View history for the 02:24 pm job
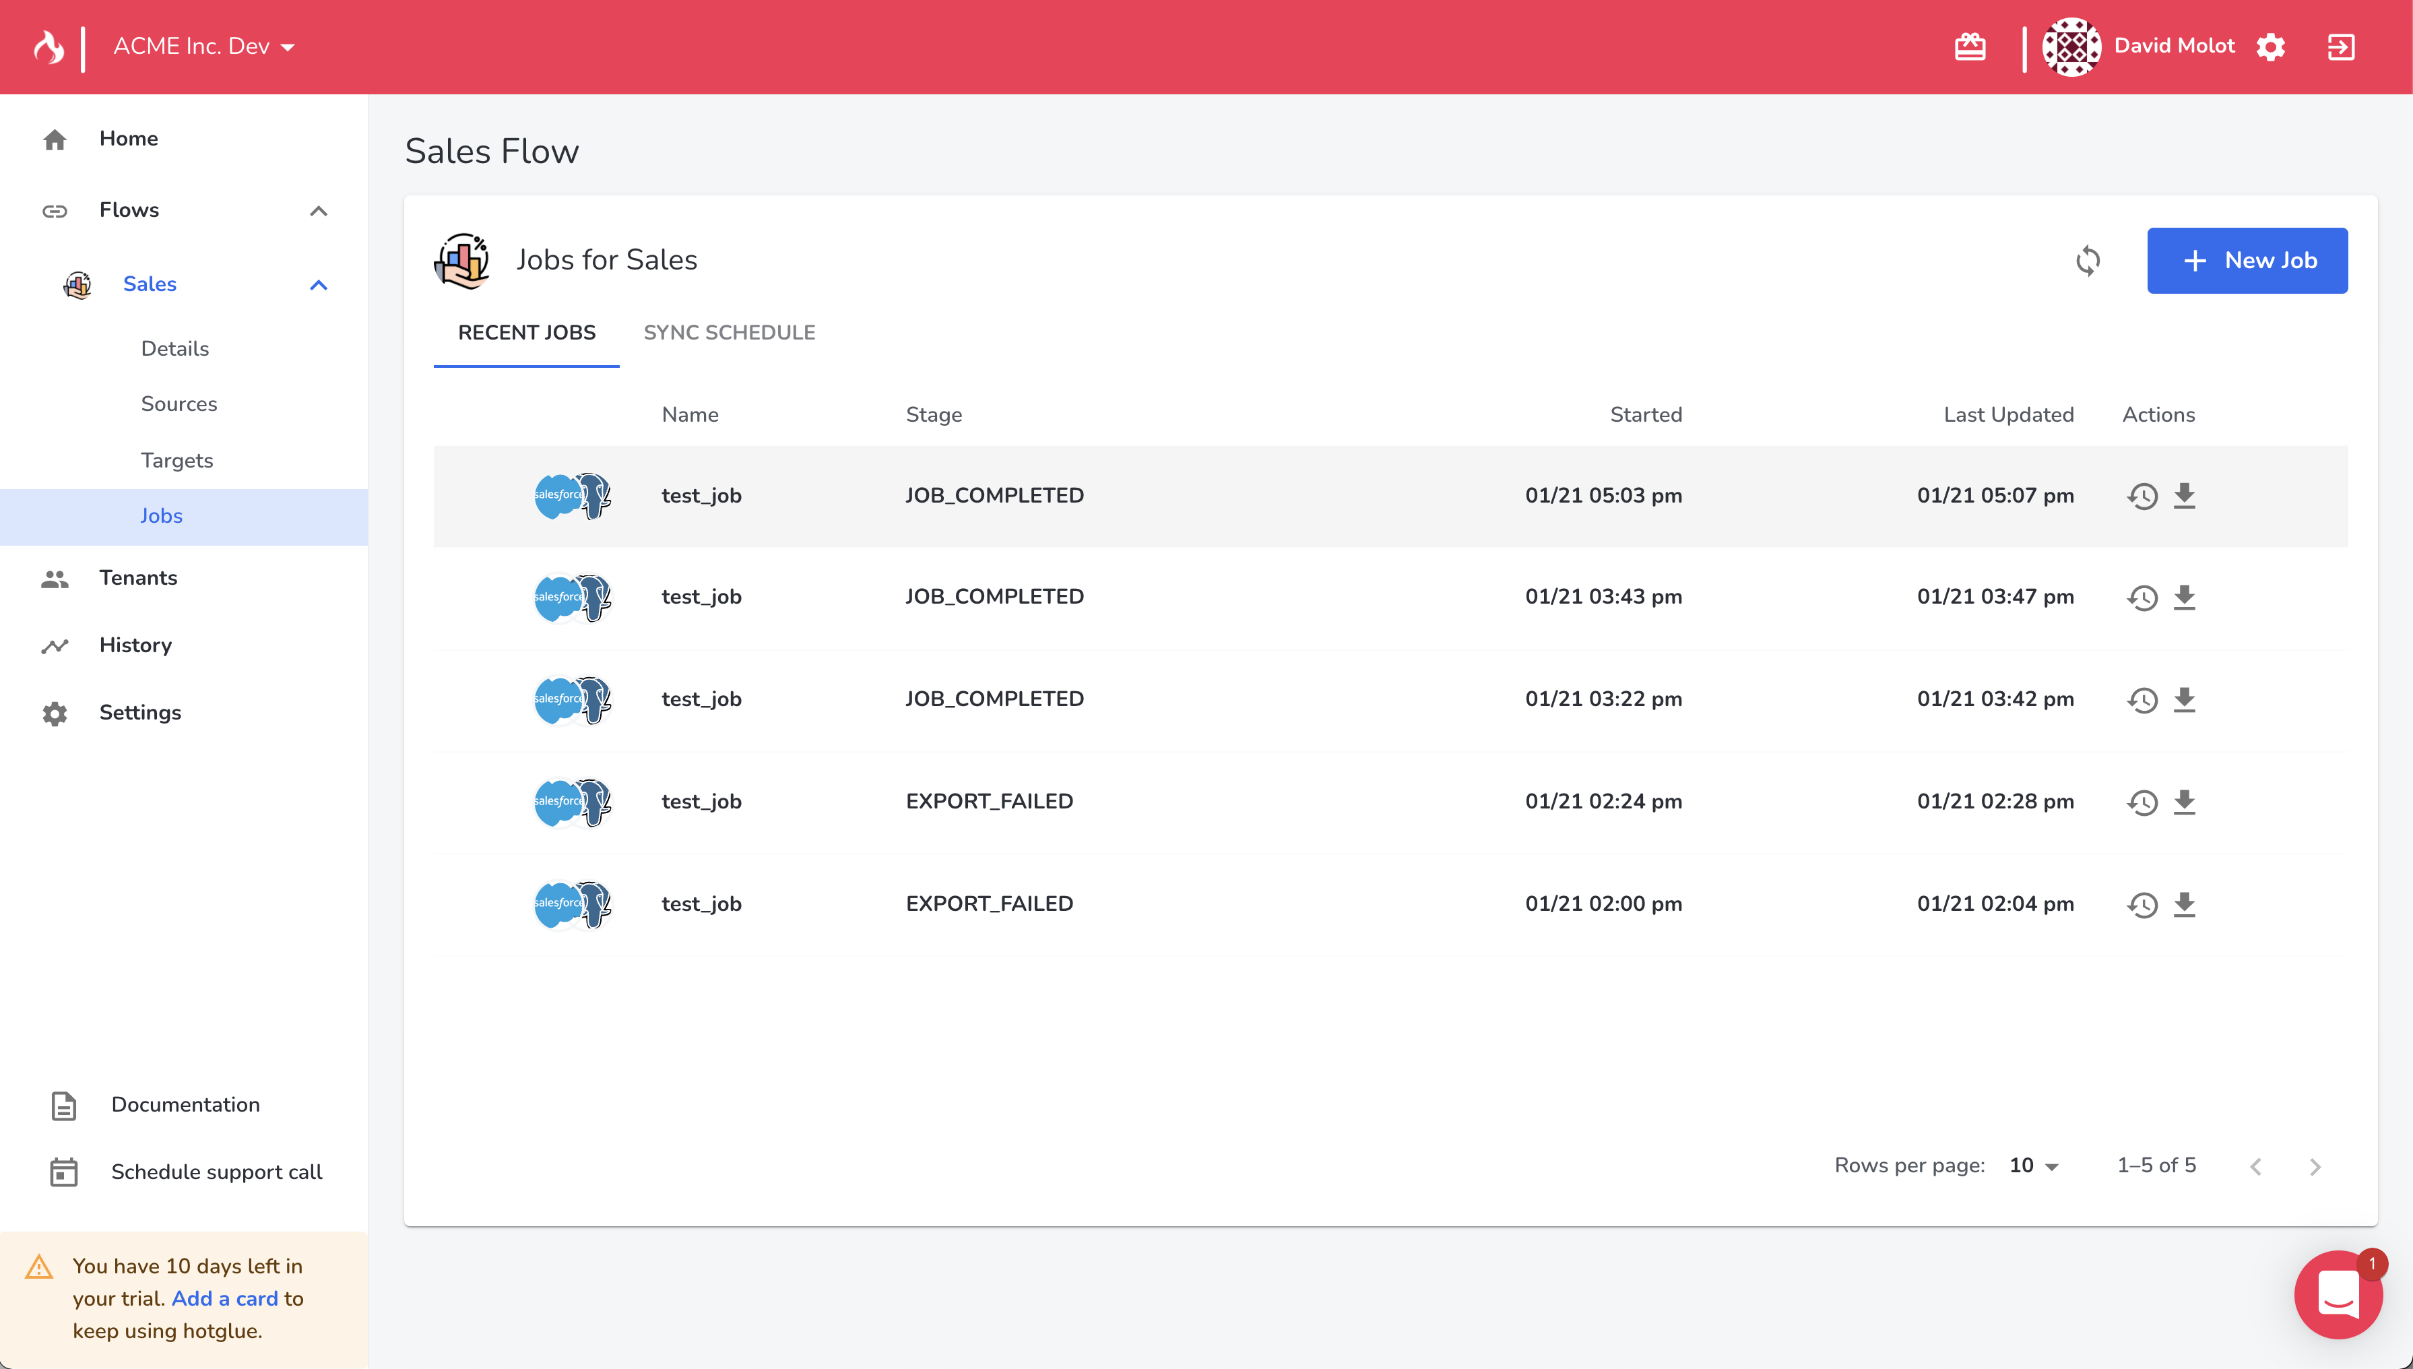 pyautogui.click(x=2142, y=803)
